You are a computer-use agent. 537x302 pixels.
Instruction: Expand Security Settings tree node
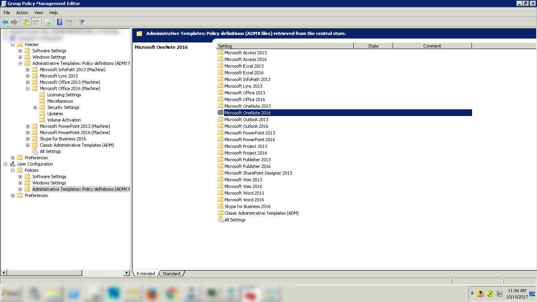[35, 107]
